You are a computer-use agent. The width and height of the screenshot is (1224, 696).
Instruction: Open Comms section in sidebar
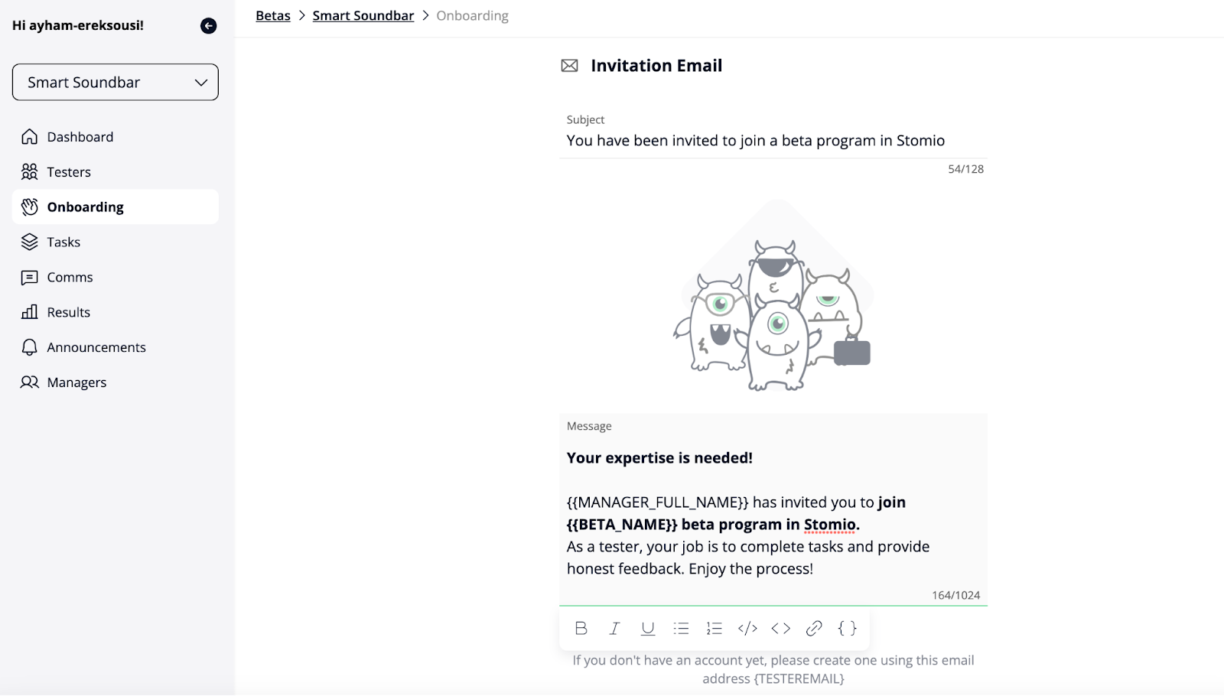tap(70, 278)
